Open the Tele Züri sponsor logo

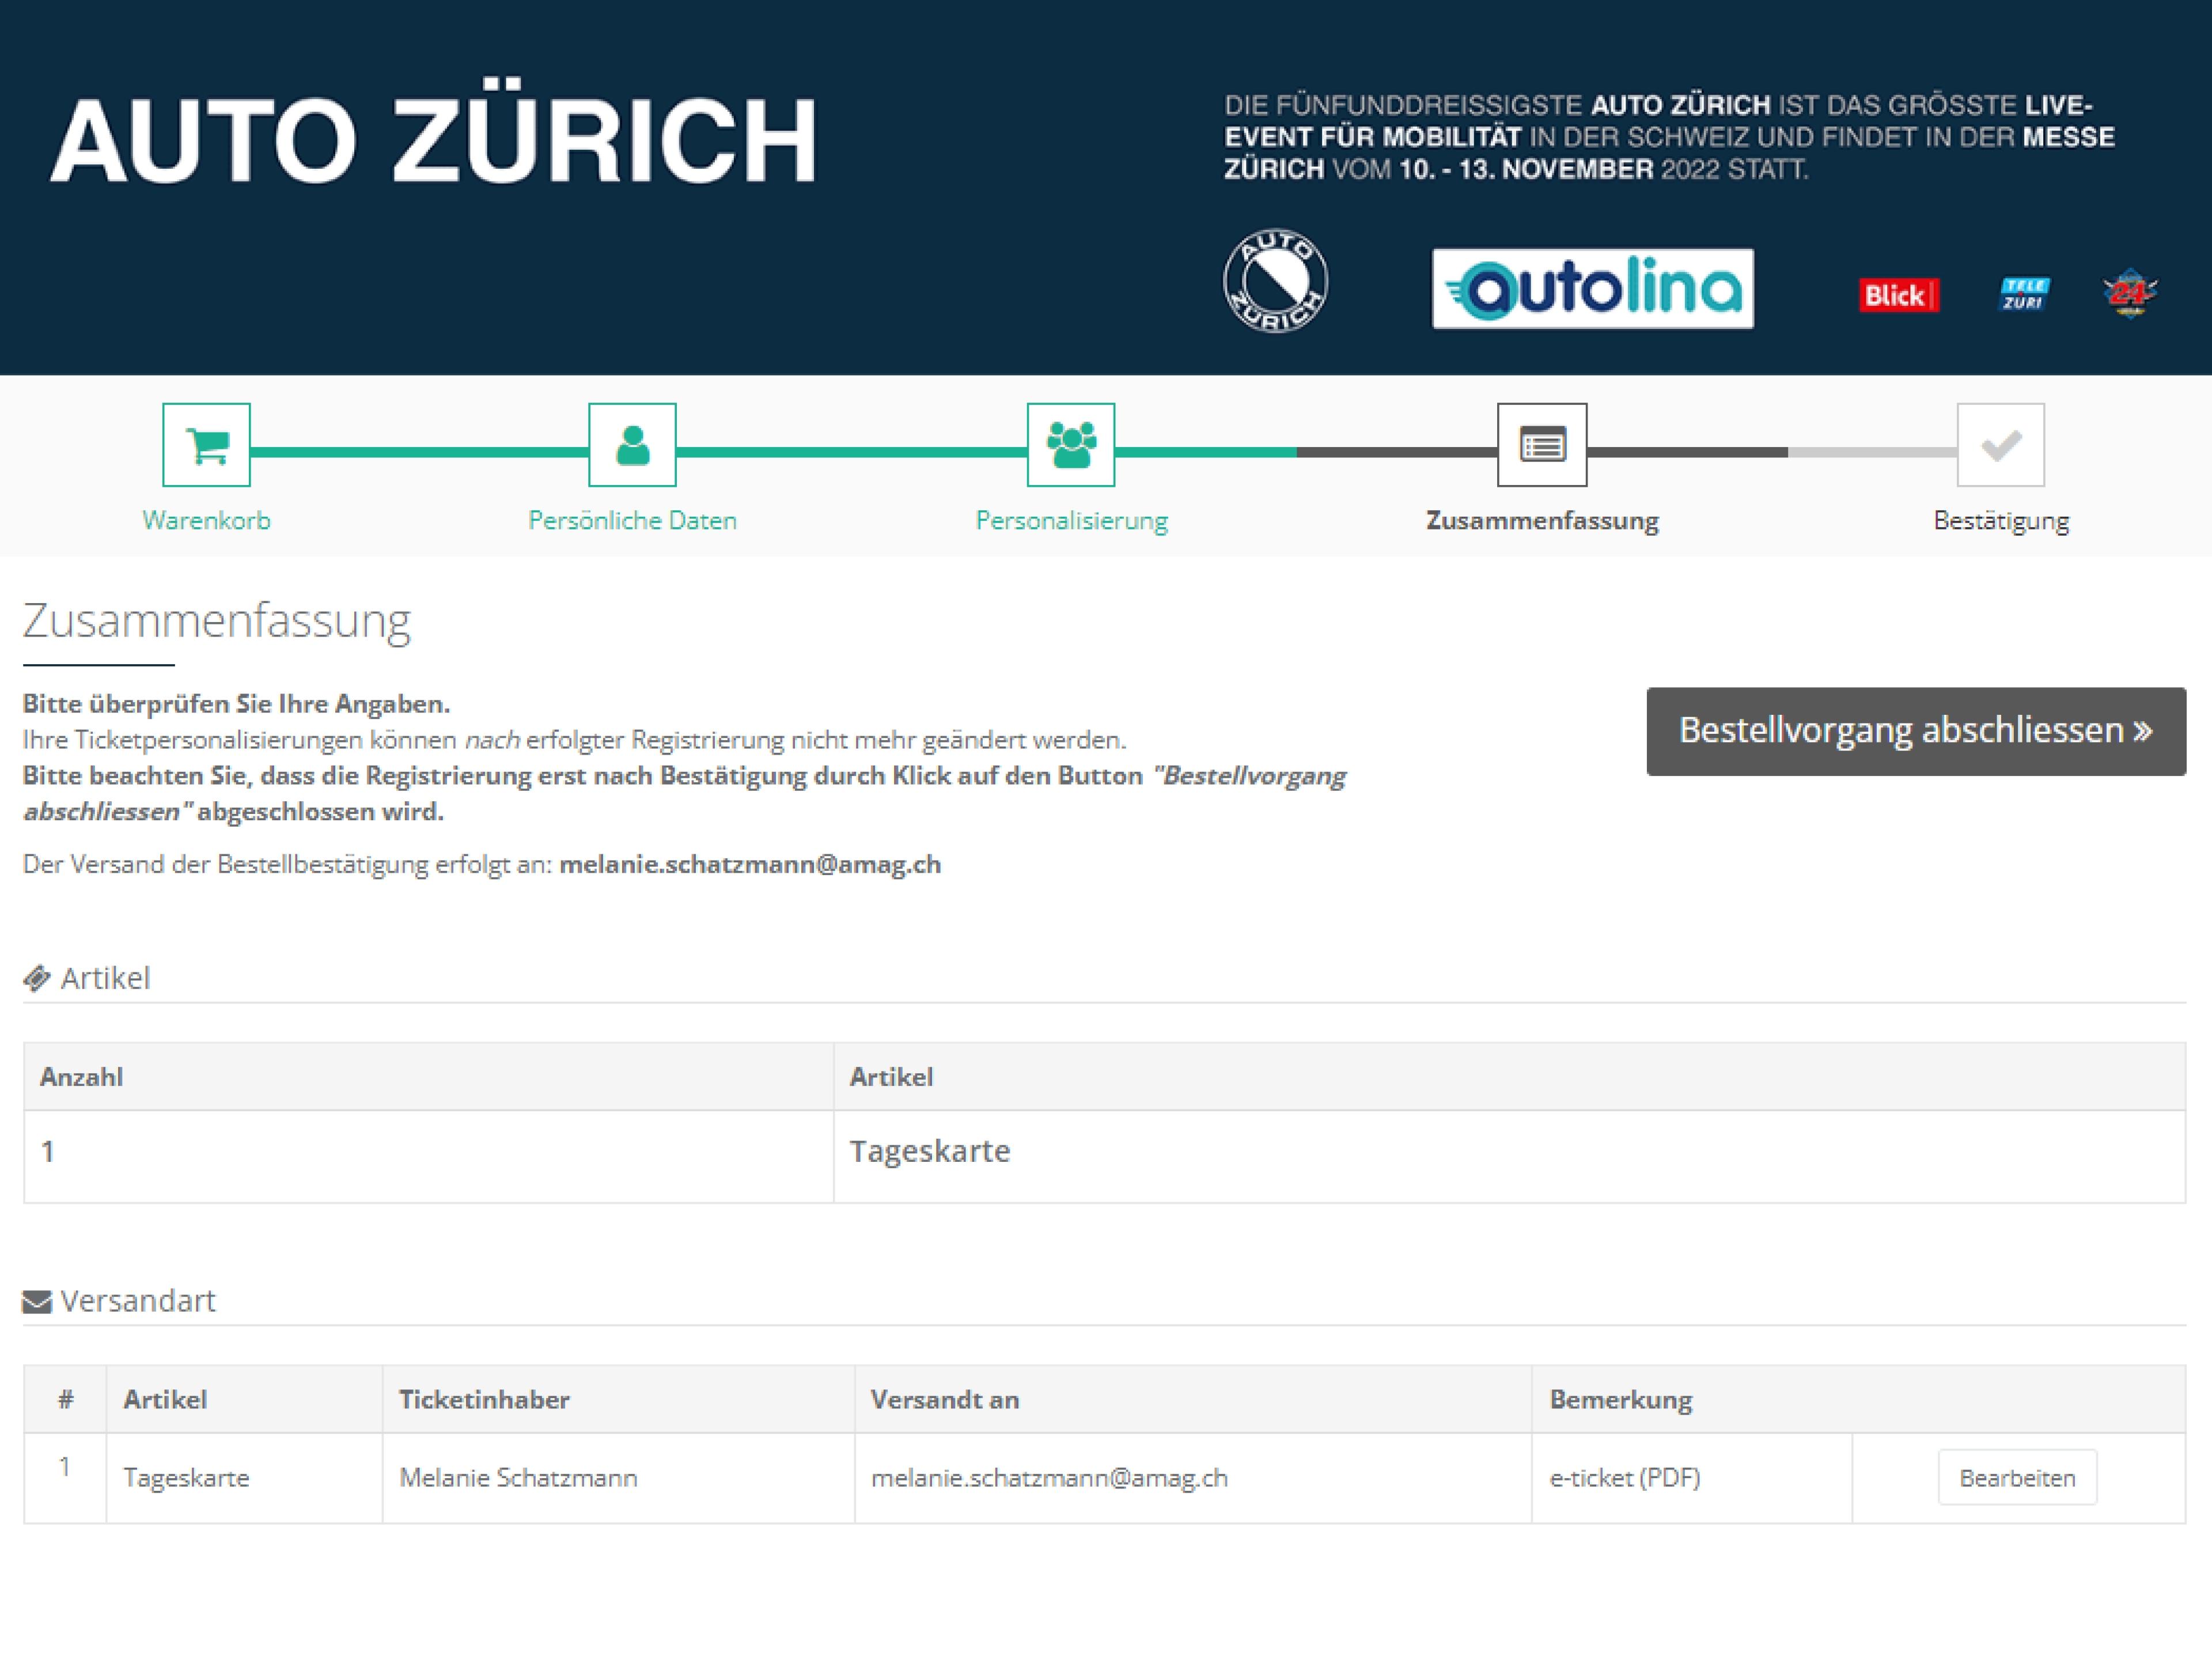pos(2023,294)
